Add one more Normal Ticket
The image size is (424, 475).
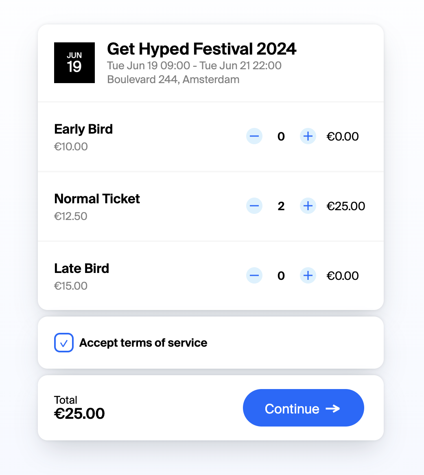point(308,206)
